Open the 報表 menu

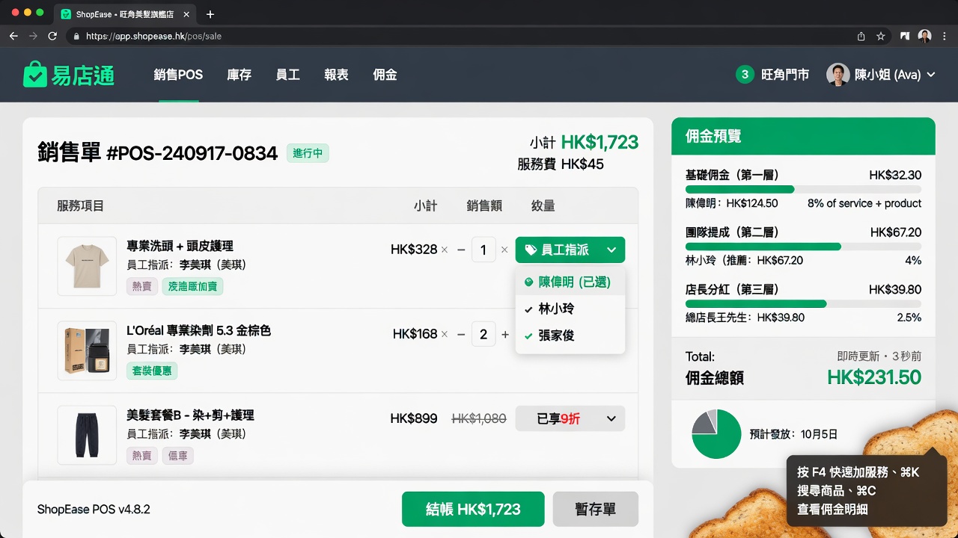(336, 75)
